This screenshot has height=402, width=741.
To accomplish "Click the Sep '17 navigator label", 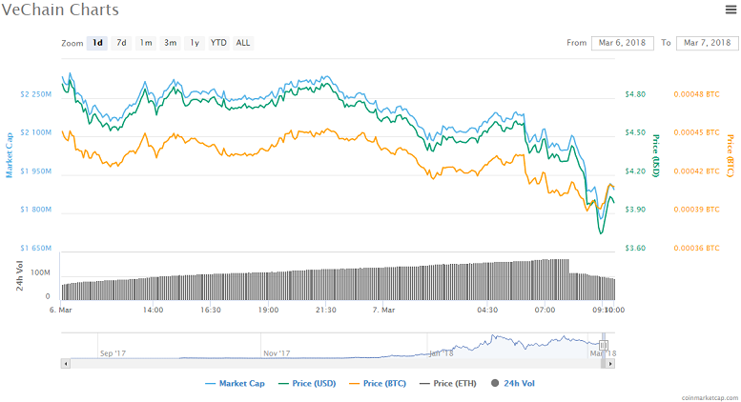I will (113, 353).
